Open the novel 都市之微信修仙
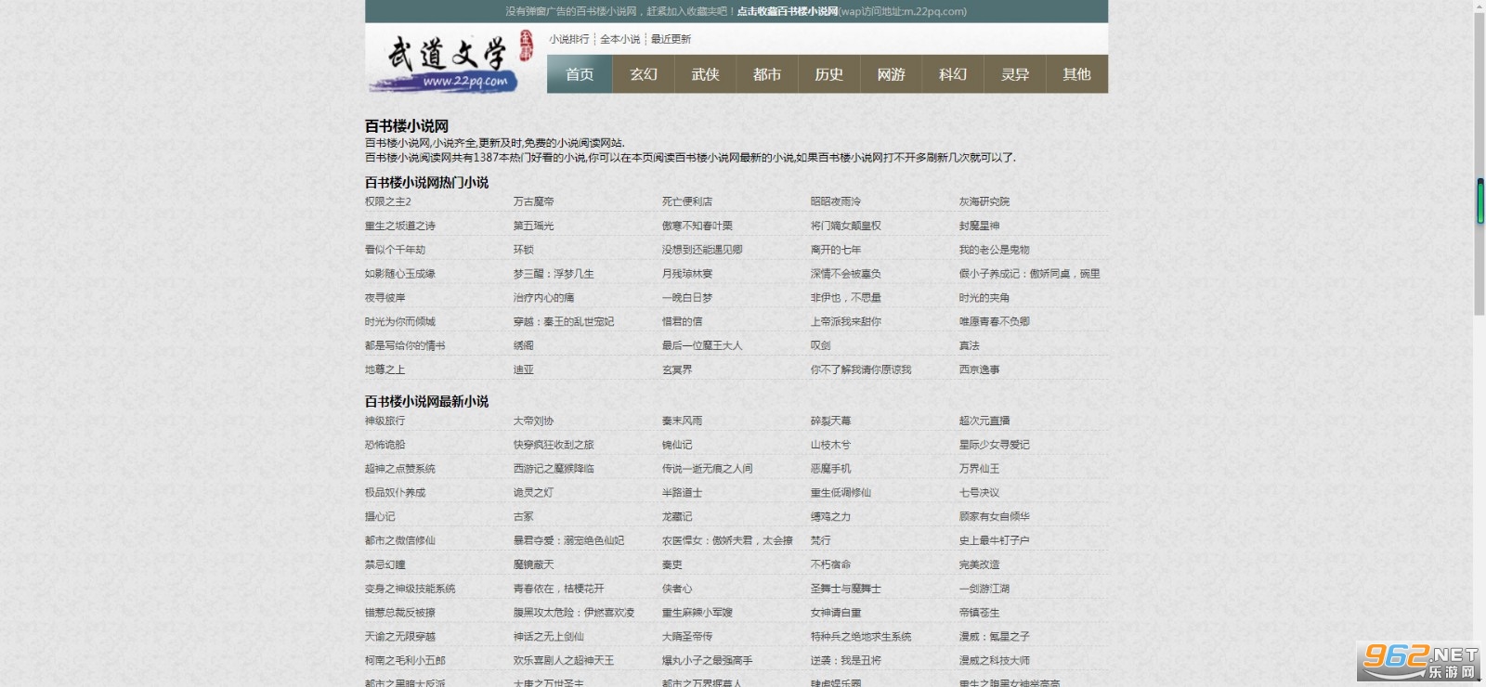 [x=400, y=540]
